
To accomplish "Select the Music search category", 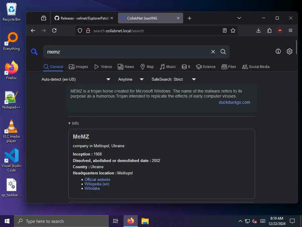I will click(168, 67).
